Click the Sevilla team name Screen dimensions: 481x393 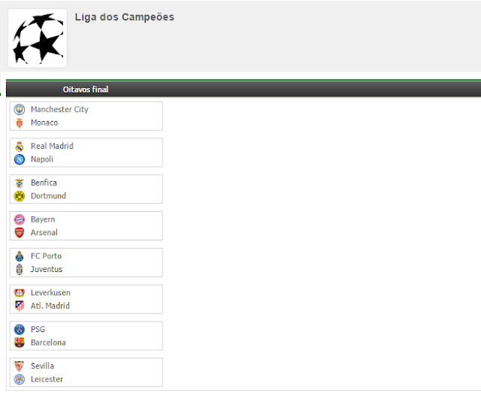coord(42,366)
